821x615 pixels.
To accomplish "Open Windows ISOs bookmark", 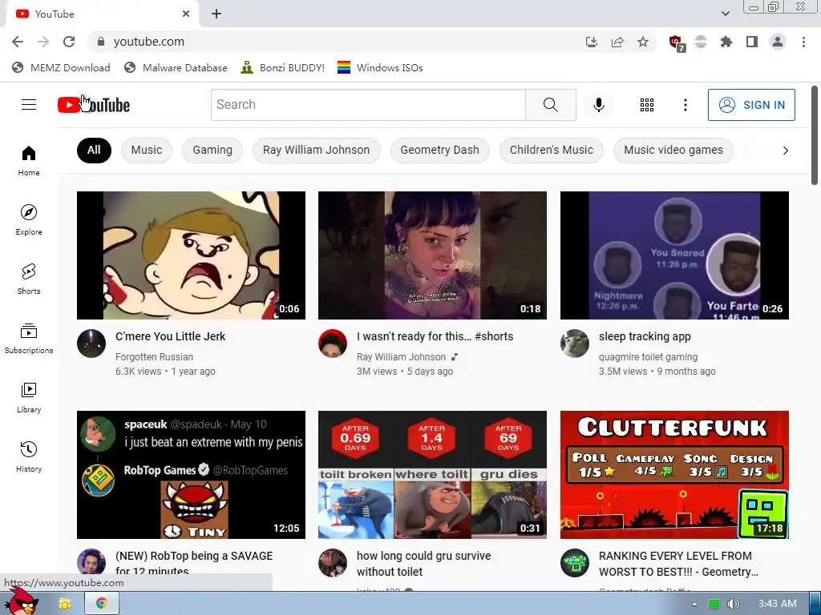I will pos(380,67).
